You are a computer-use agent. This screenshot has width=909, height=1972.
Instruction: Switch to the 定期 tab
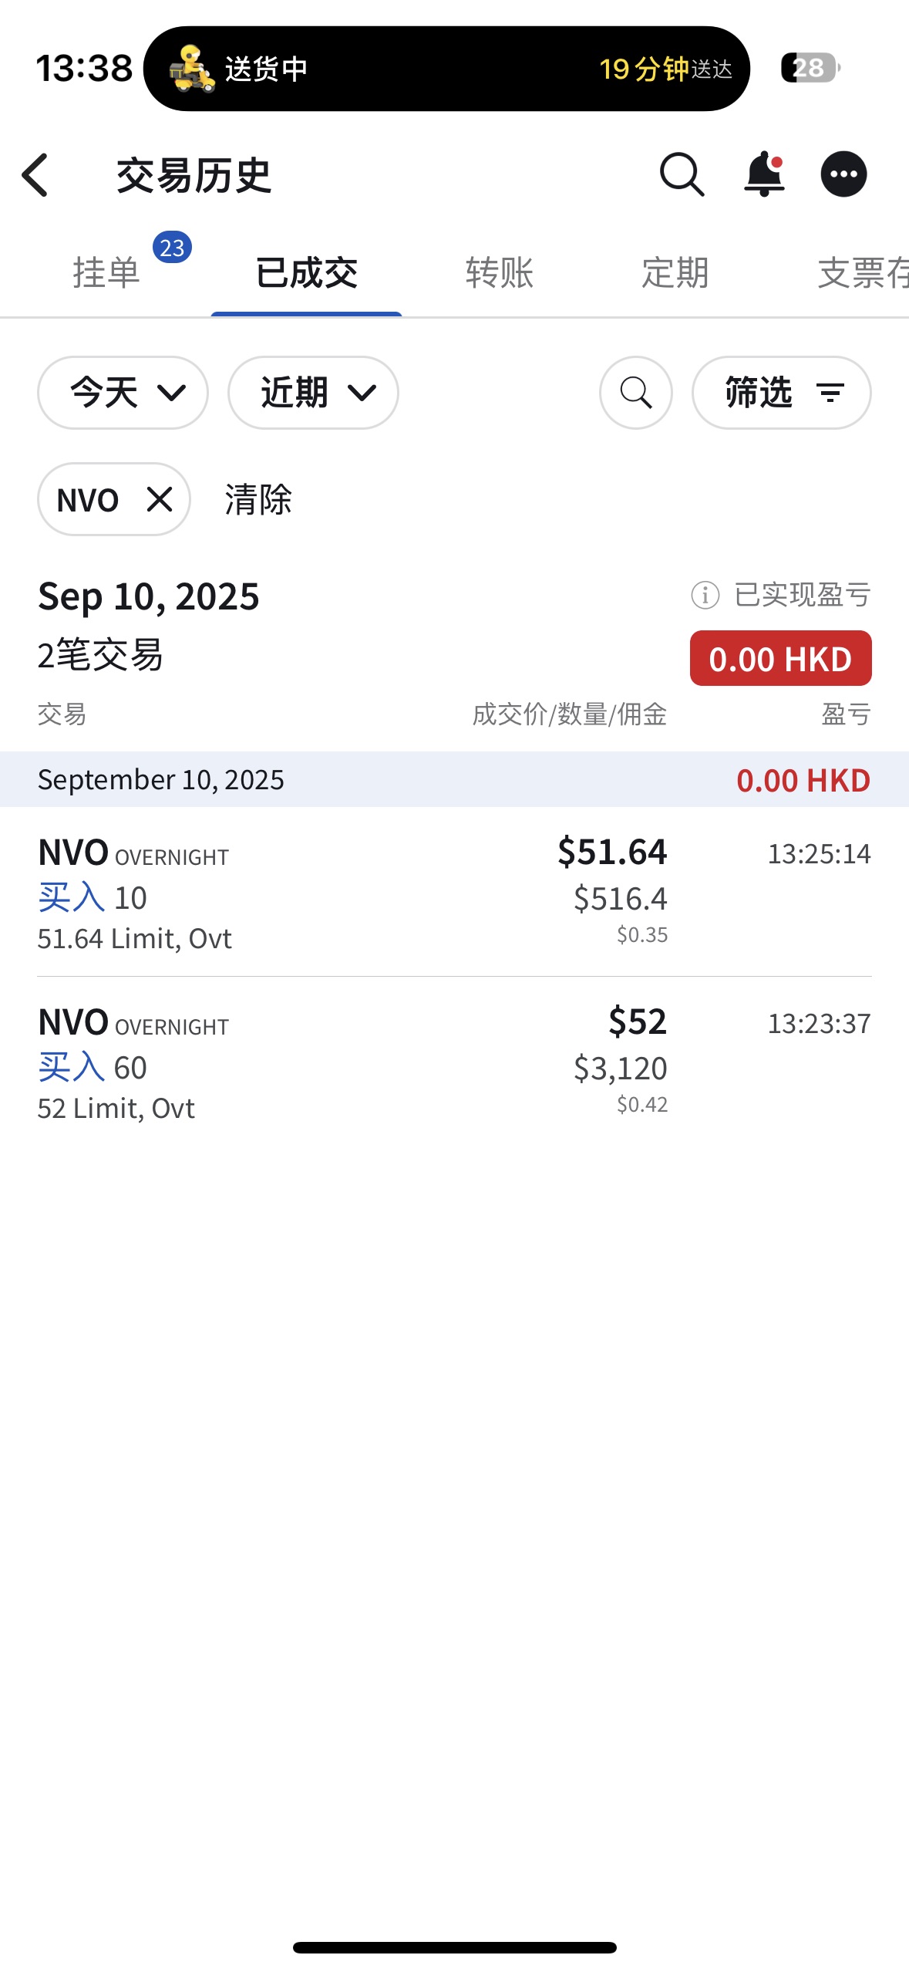675,272
